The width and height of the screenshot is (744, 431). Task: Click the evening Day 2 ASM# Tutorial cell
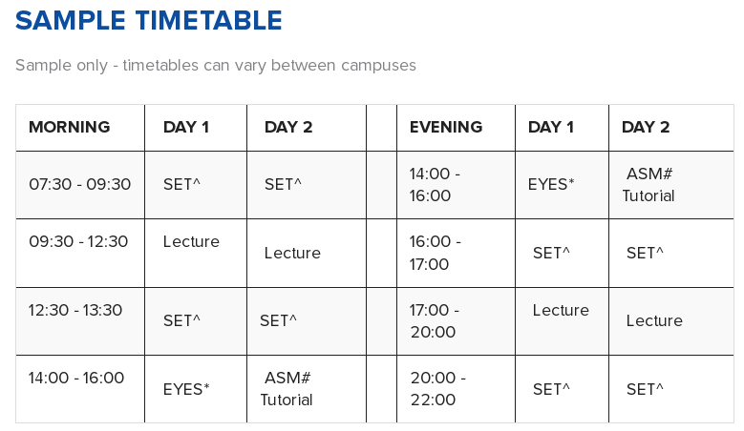pos(648,185)
